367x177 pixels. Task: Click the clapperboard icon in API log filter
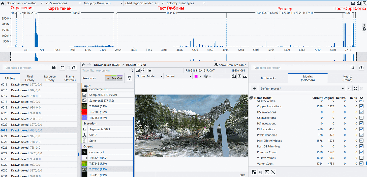(x=54, y=68)
